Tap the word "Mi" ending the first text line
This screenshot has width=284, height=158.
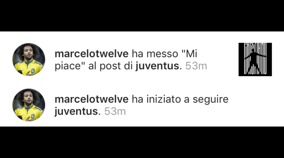[189, 54]
